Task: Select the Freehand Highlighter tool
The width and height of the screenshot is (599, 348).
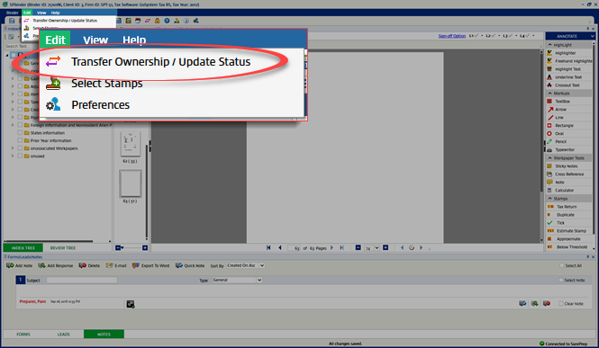Action: coord(569,61)
